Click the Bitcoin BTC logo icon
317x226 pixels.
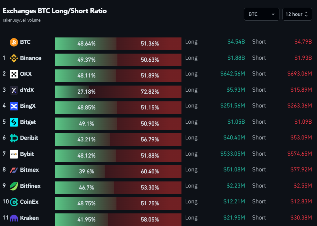pos(13,42)
